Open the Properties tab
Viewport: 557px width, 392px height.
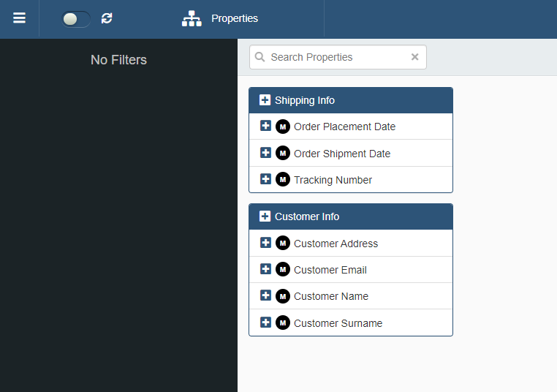[x=234, y=19]
